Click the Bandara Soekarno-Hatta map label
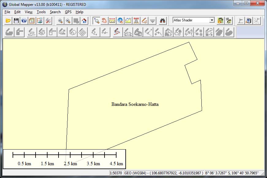The width and height of the screenshot is (267, 178). tap(135, 104)
